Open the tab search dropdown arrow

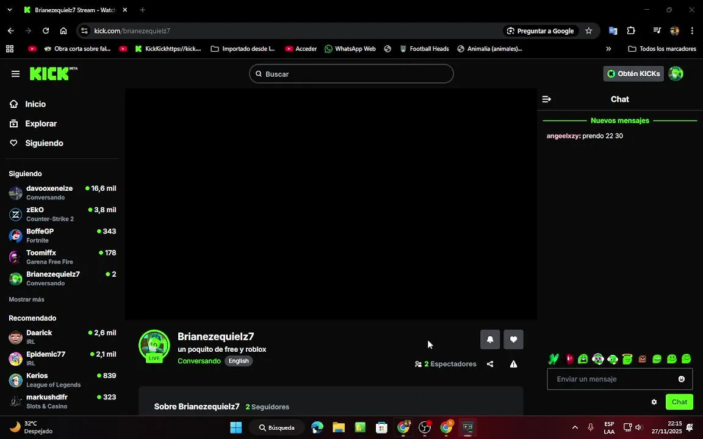[9, 10]
